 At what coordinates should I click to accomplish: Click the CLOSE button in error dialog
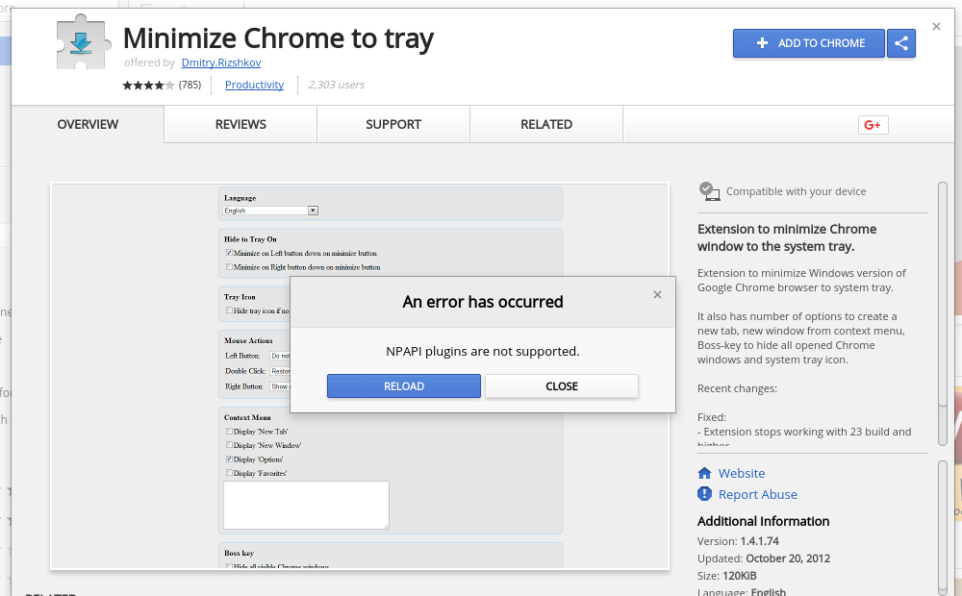(x=562, y=385)
